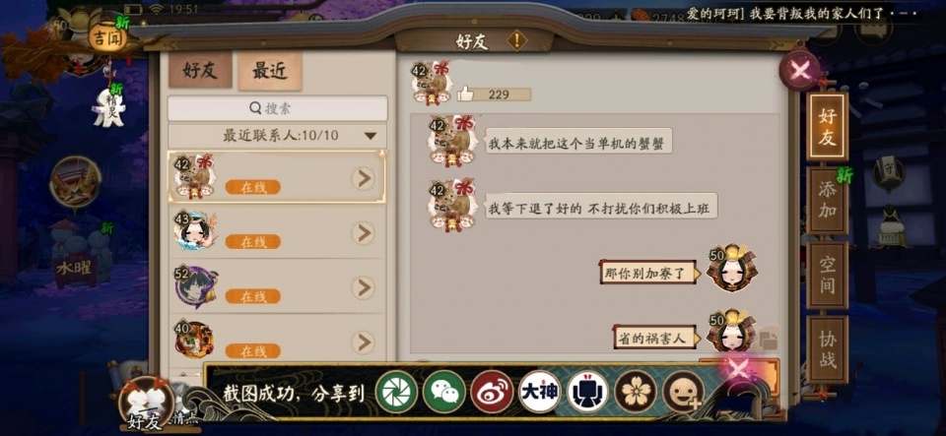This screenshot has width=946, height=436.
Task: Share screenshot to WeChat
Action: pos(444,392)
